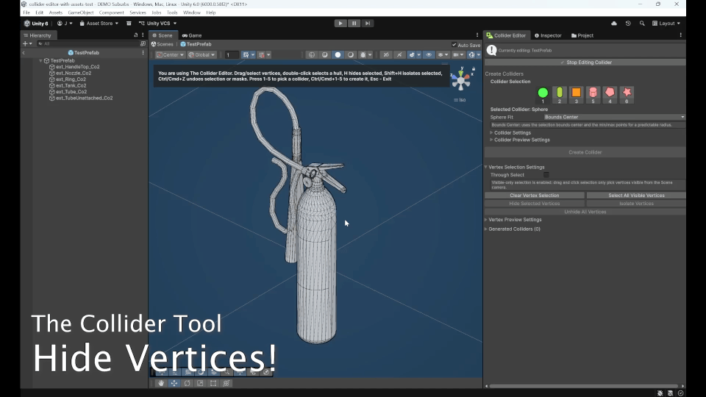Click Scenes breadcrumb in Scene view
The height and width of the screenshot is (397, 706).
click(162, 44)
